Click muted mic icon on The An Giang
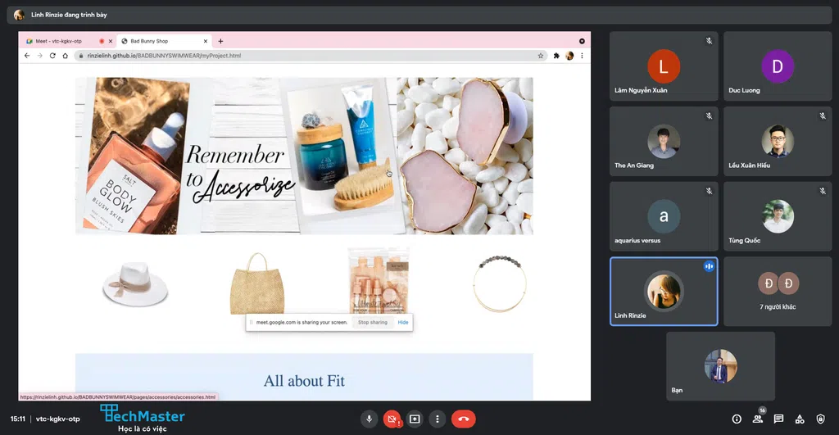The width and height of the screenshot is (839, 435). click(709, 116)
